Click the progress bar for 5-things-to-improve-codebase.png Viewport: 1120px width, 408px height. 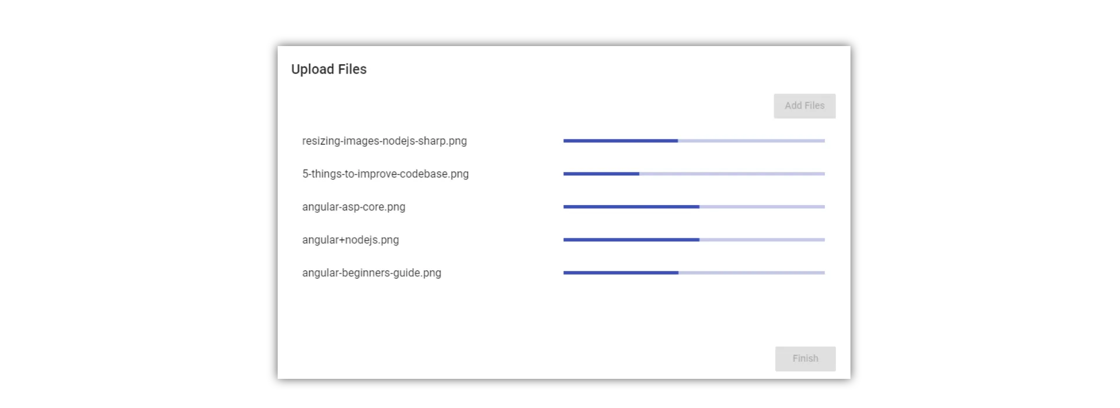694,174
